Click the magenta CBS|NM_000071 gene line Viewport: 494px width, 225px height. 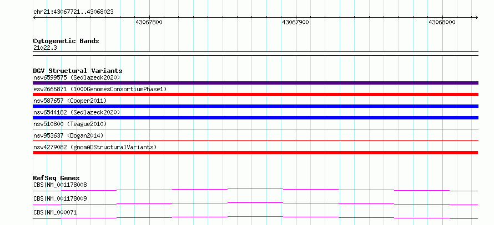[x=255, y=217]
